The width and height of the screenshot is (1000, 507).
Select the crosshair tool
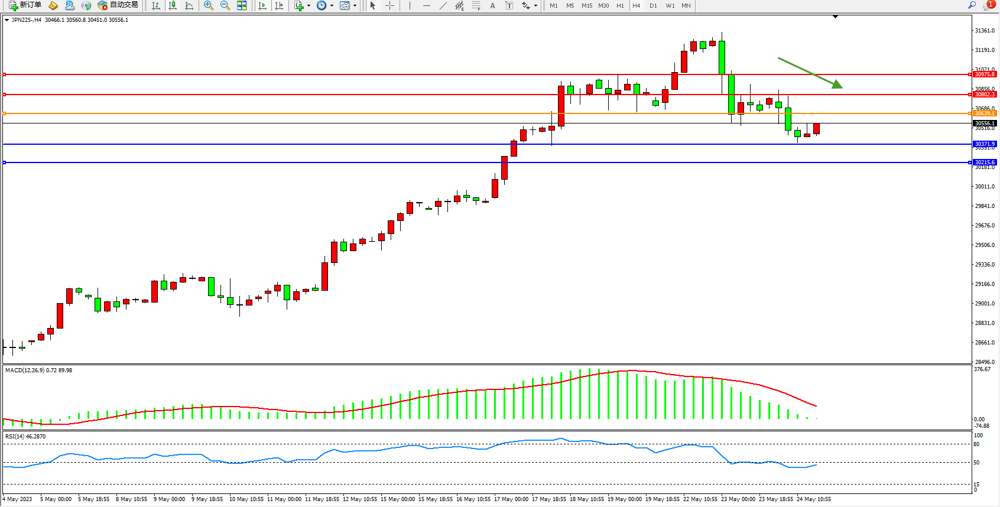coord(390,5)
